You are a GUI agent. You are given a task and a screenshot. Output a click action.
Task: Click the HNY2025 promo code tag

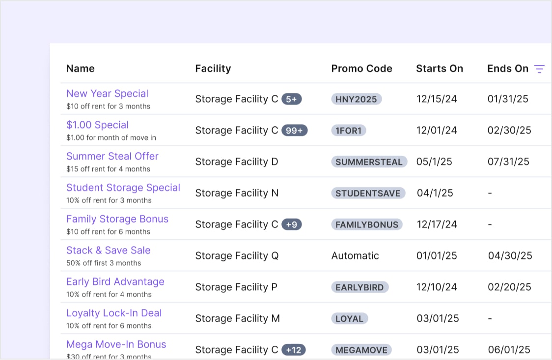[356, 99]
